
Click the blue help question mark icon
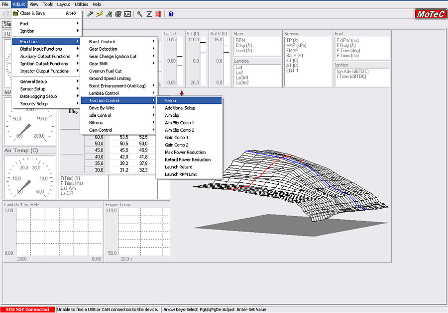(x=171, y=14)
